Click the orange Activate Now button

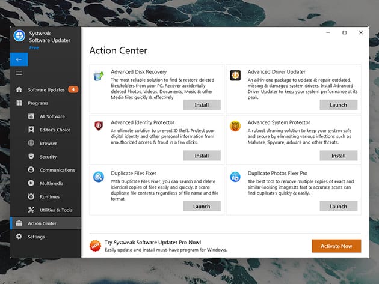[x=336, y=246]
